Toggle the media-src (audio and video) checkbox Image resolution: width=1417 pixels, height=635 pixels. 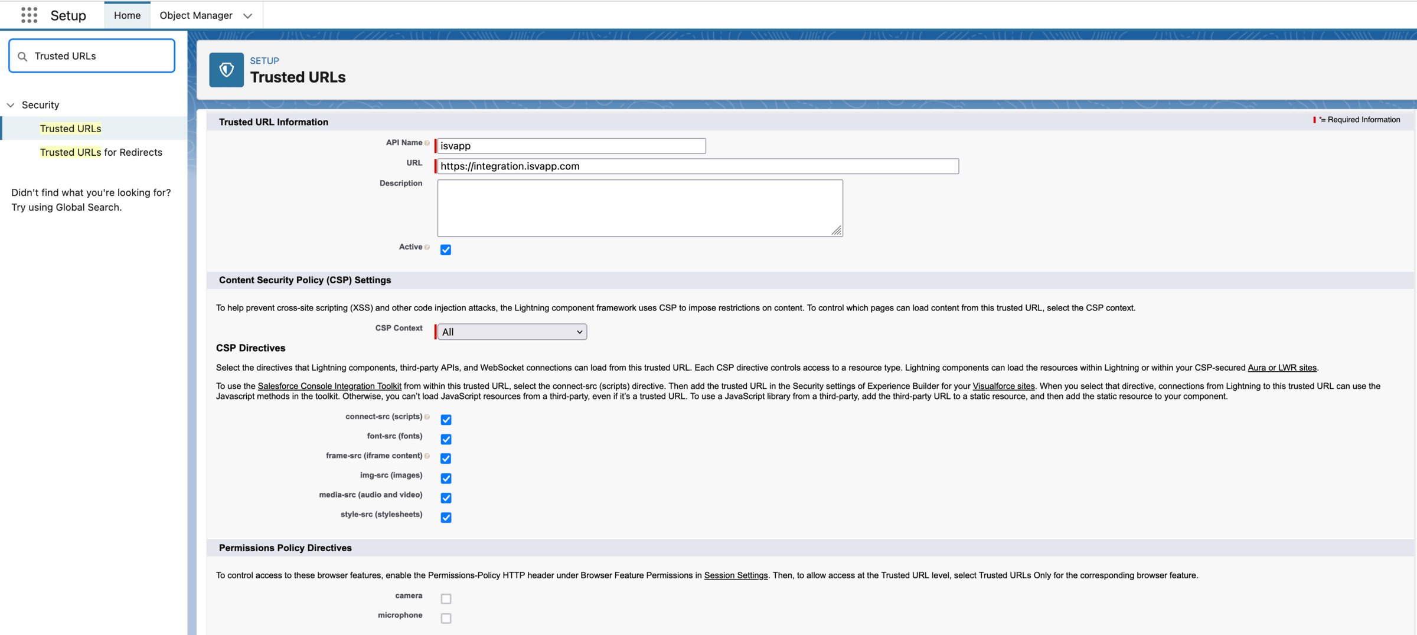(446, 498)
